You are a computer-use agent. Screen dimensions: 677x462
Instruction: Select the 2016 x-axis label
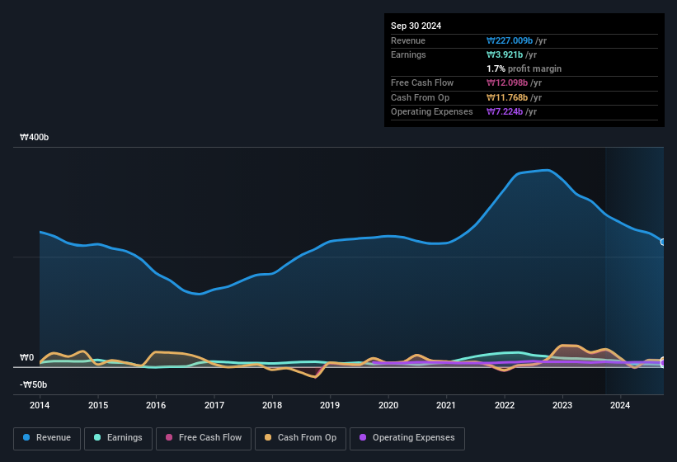(156, 405)
